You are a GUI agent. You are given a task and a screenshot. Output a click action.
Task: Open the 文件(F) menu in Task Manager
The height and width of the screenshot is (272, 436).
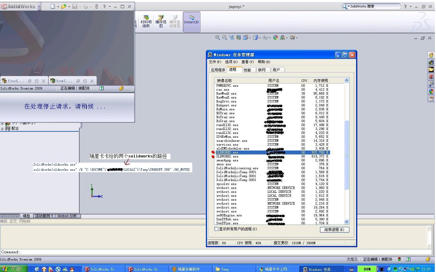coord(215,62)
